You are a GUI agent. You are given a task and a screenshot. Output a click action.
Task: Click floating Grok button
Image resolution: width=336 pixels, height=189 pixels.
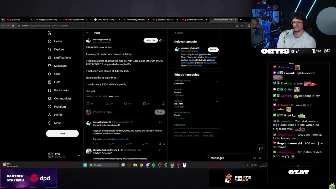tap(261, 149)
